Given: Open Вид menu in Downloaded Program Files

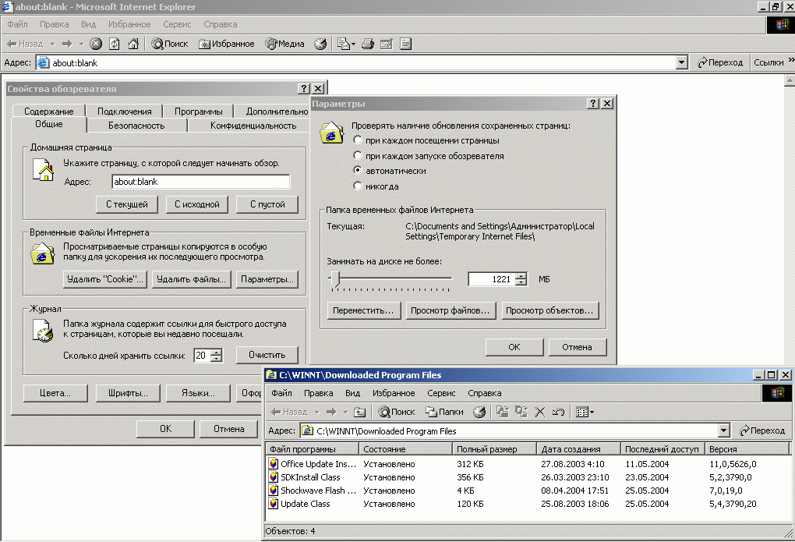Looking at the screenshot, I should 353,393.
